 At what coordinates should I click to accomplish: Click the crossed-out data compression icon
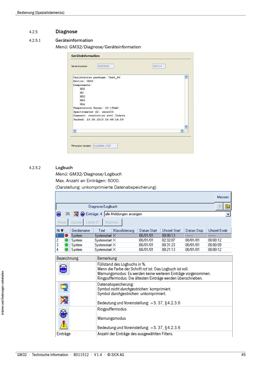[x=76, y=214]
